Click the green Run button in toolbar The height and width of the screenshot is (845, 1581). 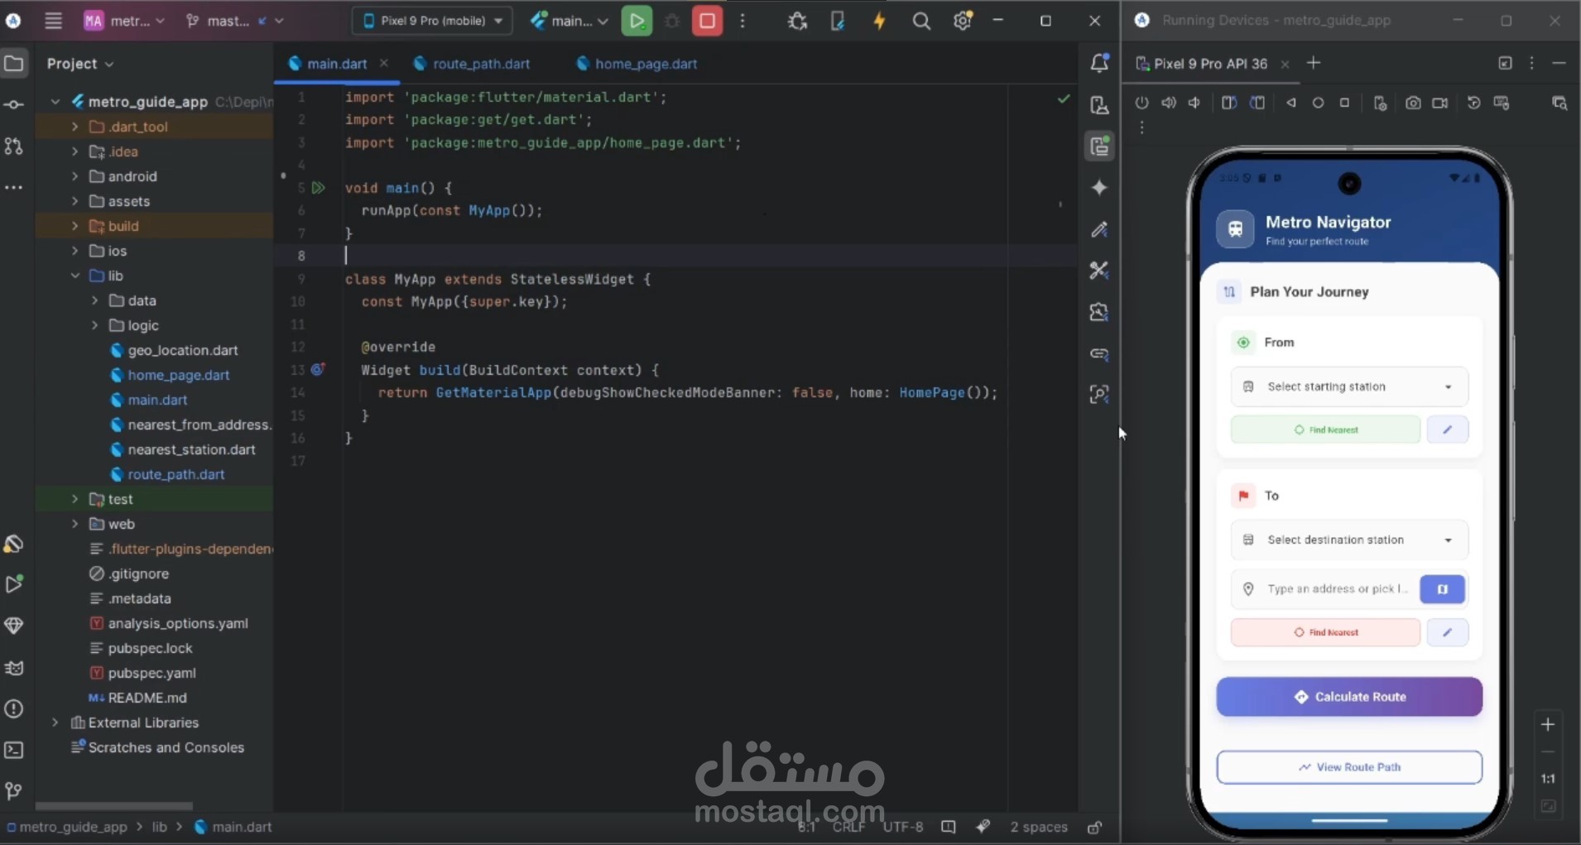pyautogui.click(x=637, y=21)
